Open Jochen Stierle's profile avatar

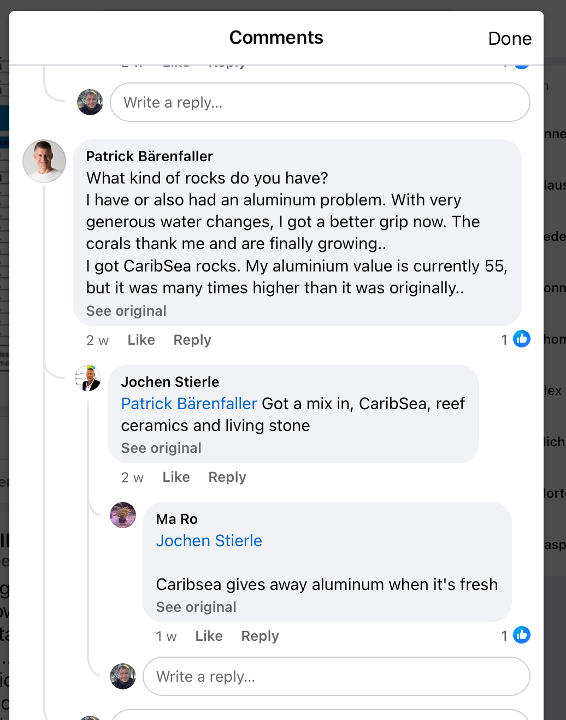(88, 378)
